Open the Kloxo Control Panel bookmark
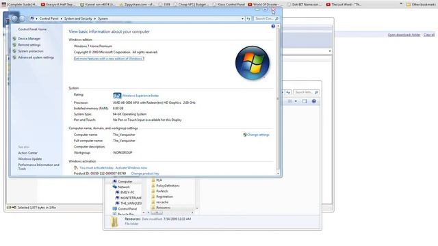Screen dimensions: 438x246 228,5
